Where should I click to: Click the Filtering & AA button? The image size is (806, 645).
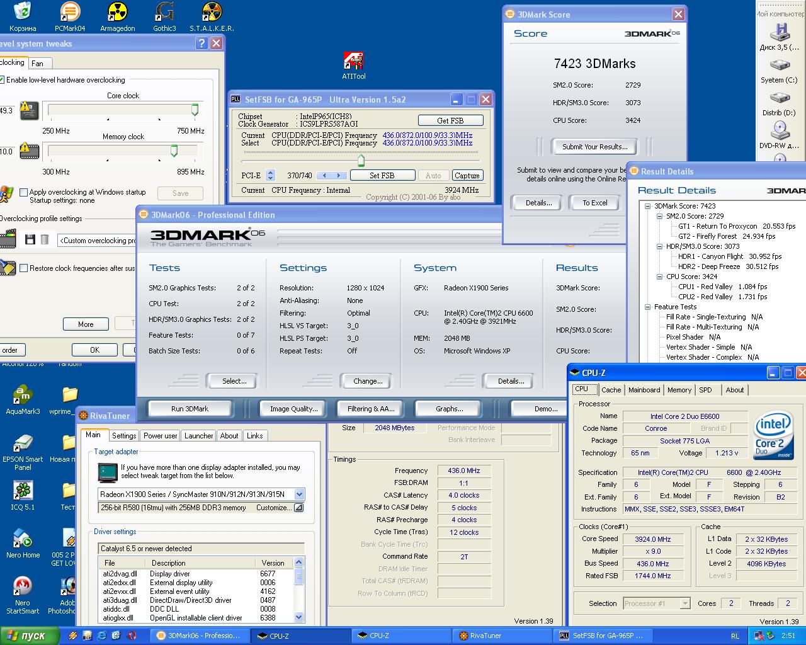click(371, 409)
